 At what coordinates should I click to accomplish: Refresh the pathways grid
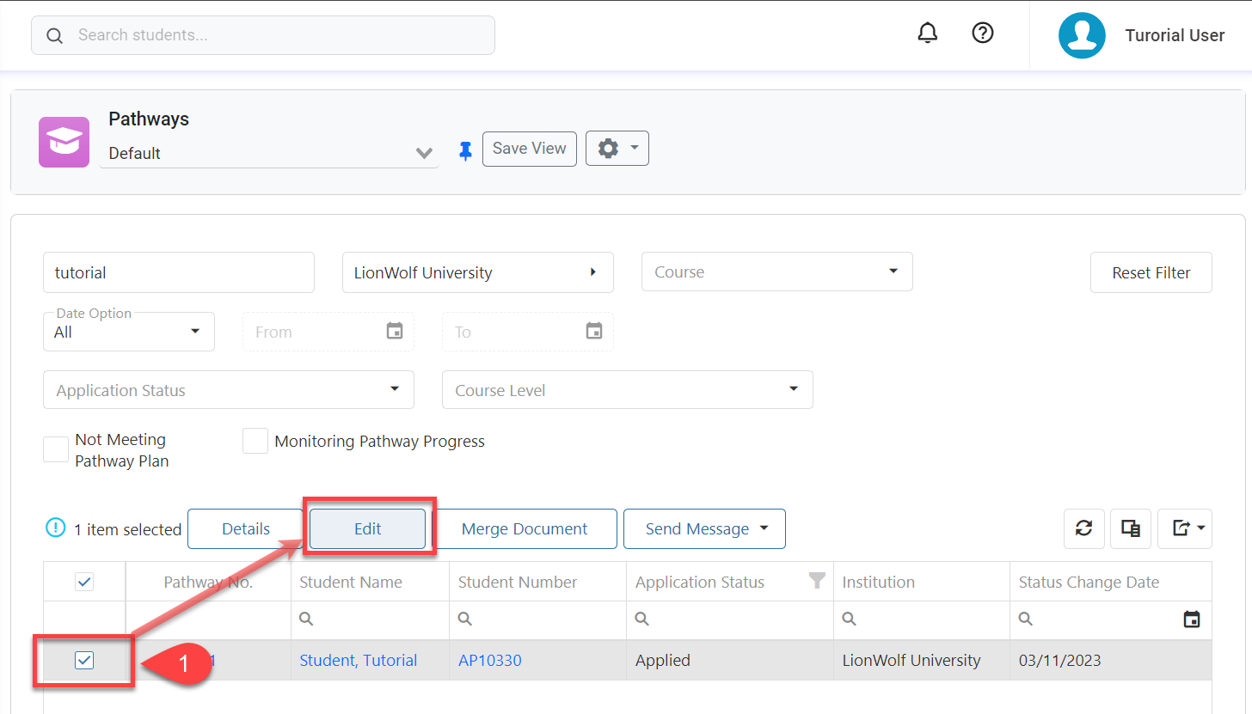point(1083,528)
